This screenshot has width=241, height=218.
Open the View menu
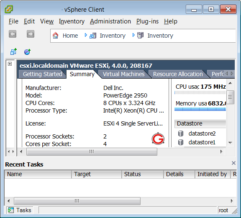click(47, 21)
